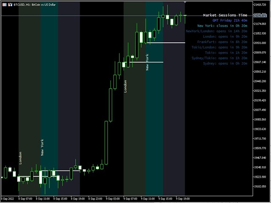Select the London session label on 8 Sep

20,158
